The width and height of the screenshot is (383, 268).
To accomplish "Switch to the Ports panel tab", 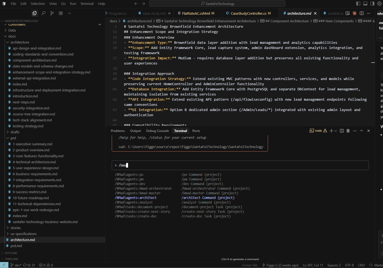I will (196, 131).
